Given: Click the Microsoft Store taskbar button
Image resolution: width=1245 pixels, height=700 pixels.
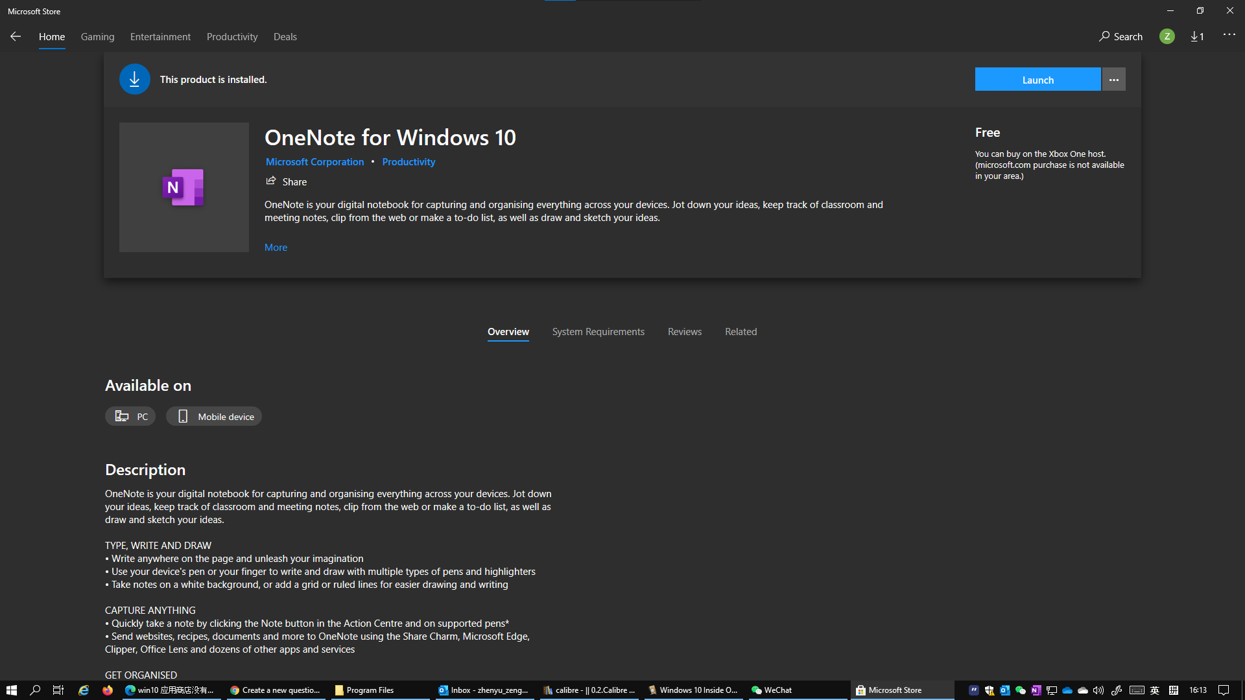Looking at the screenshot, I should (x=902, y=690).
